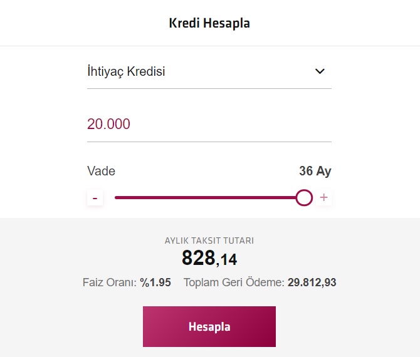Click the Vade label

tap(102, 171)
